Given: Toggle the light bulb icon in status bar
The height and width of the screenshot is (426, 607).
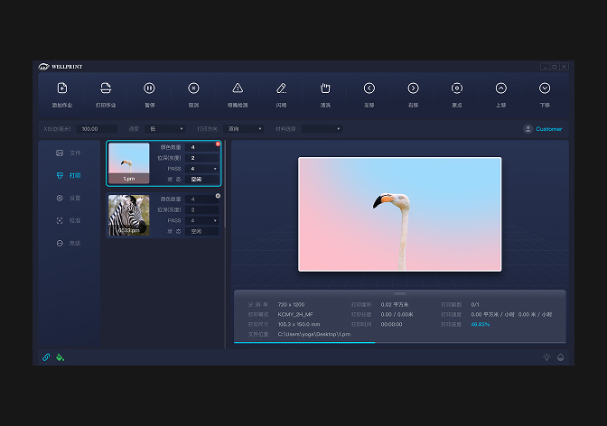Looking at the screenshot, I should click(546, 357).
